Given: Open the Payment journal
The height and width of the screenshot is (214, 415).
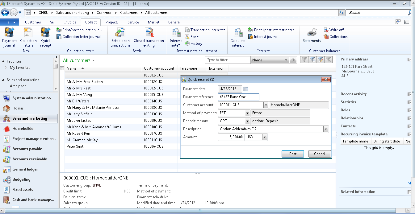Looking at the screenshot, I should [x=9, y=37].
